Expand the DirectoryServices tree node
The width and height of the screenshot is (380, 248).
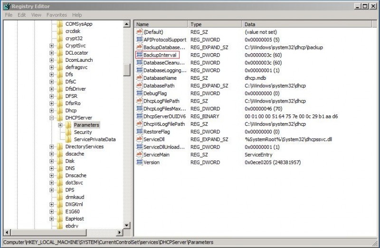(x=51, y=147)
